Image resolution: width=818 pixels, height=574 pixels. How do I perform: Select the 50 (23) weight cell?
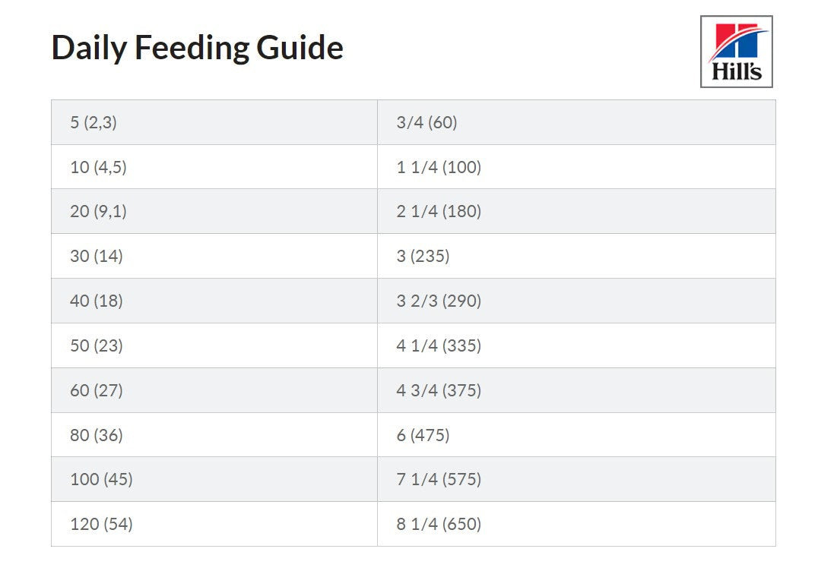click(x=96, y=346)
